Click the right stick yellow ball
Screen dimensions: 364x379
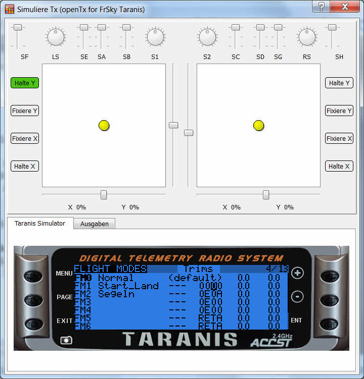259,126
